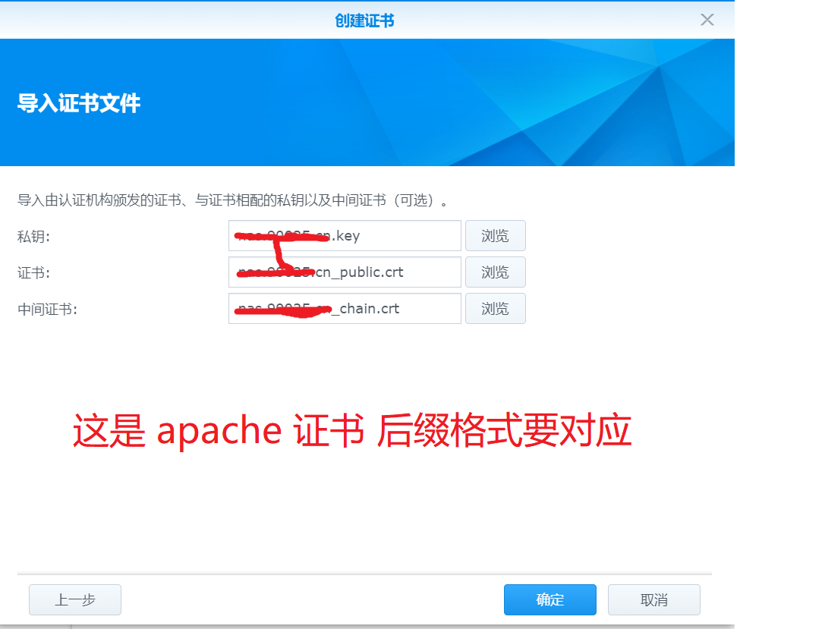Click the red apache 证书 annotation text
The width and height of the screenshot is (825, 629).
pyautogui.click(x=352, y=430)
